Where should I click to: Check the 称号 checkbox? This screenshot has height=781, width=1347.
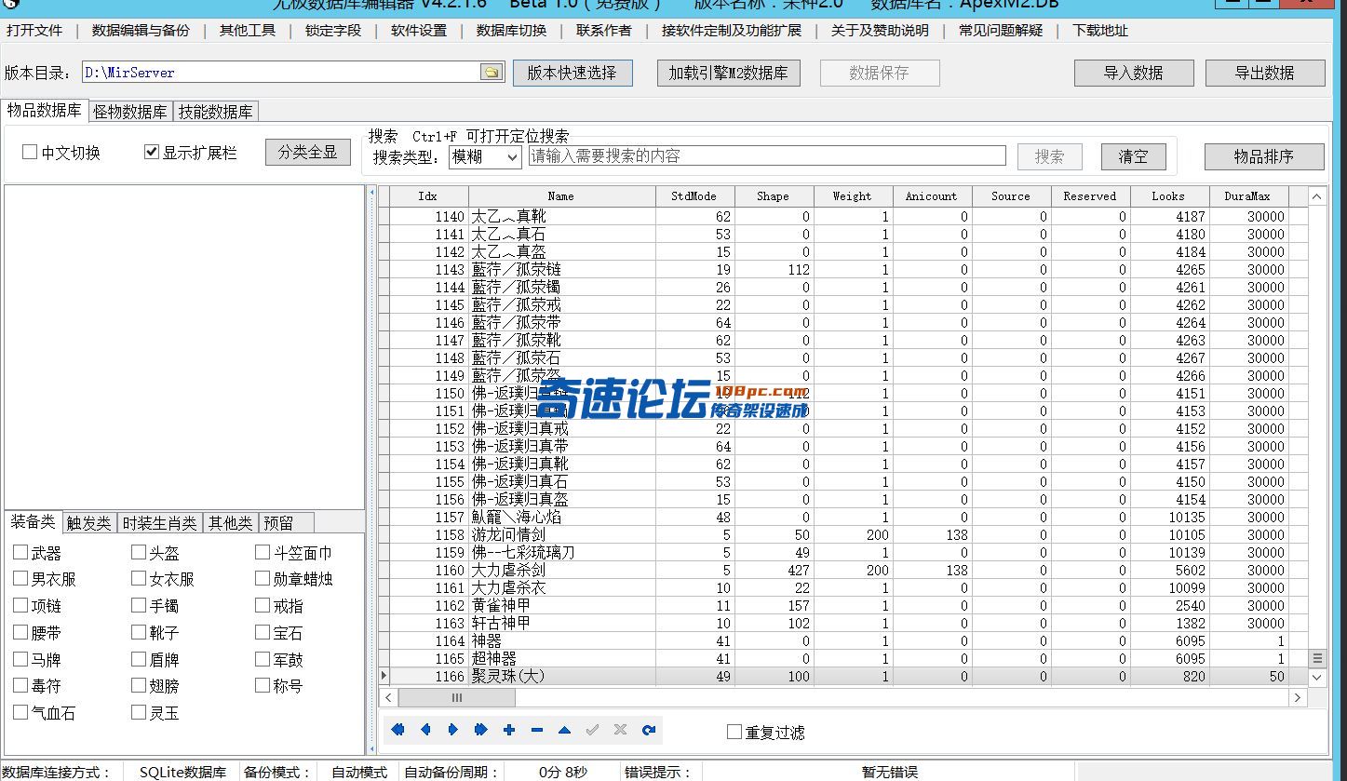pos(263,685)
